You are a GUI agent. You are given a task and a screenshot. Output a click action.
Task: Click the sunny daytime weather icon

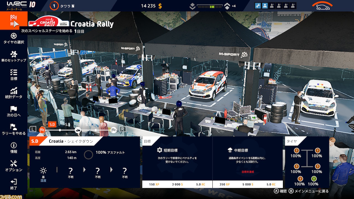pyautogui.click(x=43, y=171)
